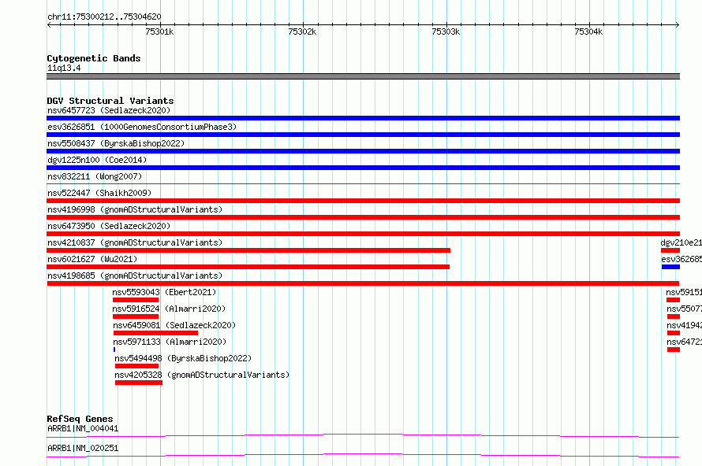The image size is (702, 466).
Task: Select the blue bar of nsv5508437
Action: (363, 151)
